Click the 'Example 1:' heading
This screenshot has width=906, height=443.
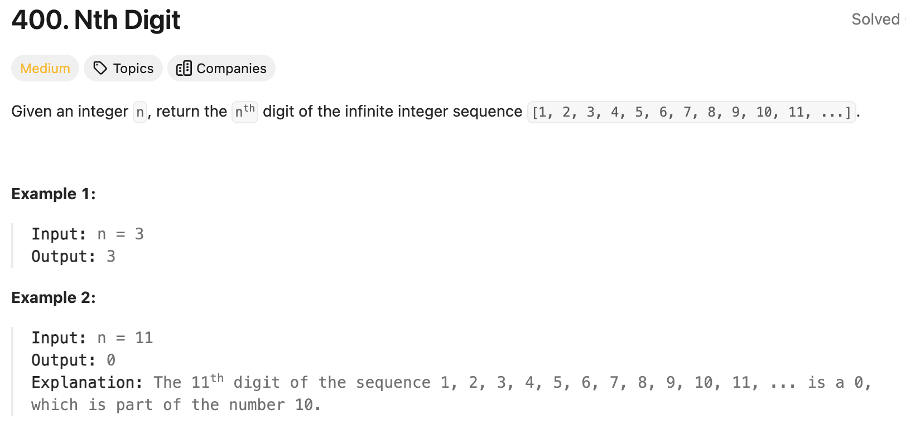point(54,194)
